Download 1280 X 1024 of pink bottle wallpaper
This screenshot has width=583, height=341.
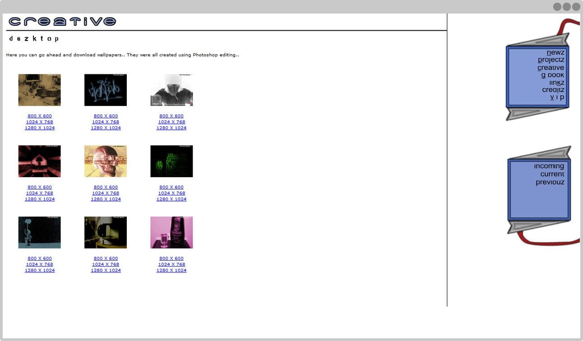pos(171,270)
